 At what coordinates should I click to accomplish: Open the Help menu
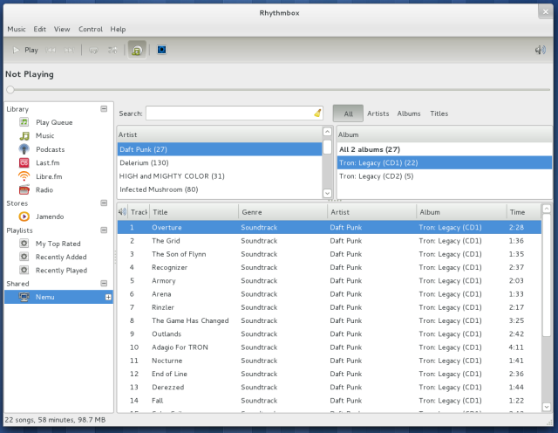pyautogui.click(x=118, y=29)
